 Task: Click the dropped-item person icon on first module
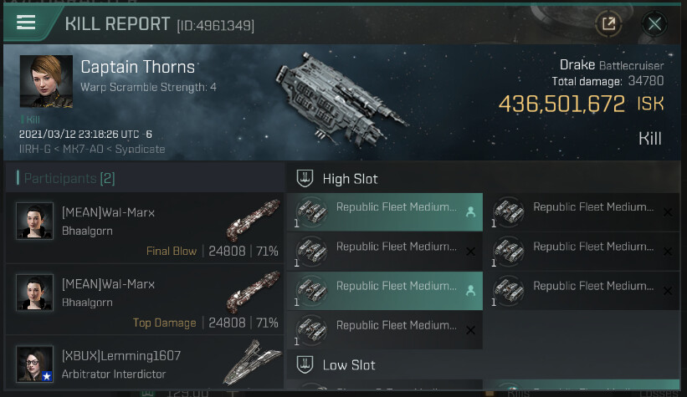470,212
